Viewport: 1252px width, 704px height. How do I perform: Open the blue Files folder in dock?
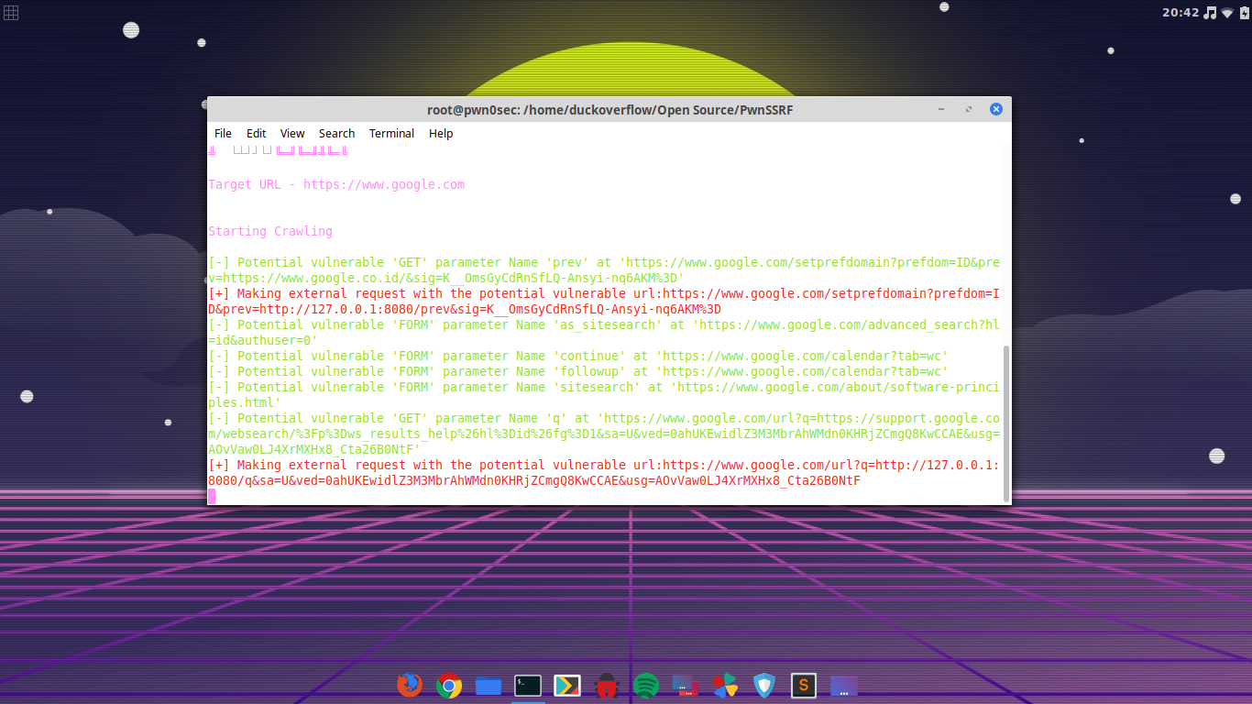pos(489,685)
